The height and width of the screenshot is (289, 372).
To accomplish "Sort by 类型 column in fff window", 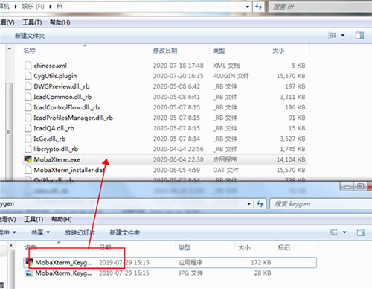I will click(219, 51).
